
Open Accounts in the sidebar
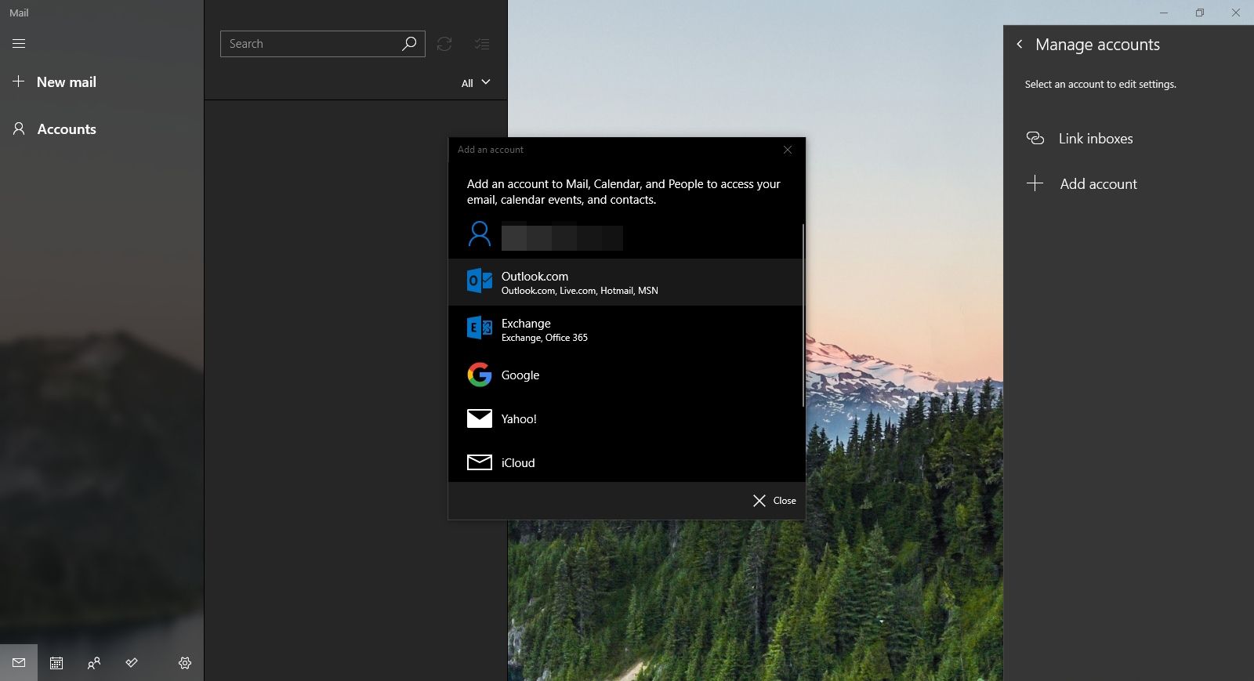(x=55, y=129)
